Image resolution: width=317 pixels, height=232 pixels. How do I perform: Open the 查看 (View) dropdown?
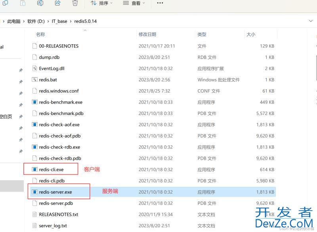coord(134,3)
